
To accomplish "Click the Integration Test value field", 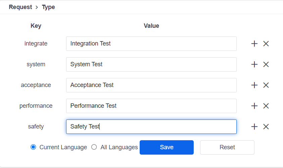I will click(151, 44).
